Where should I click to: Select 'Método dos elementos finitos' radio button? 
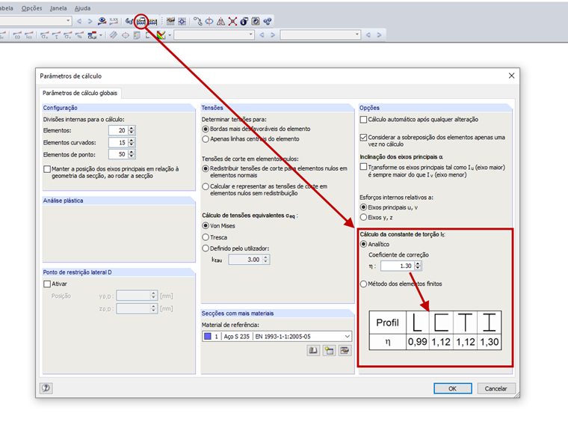point(363,284)
